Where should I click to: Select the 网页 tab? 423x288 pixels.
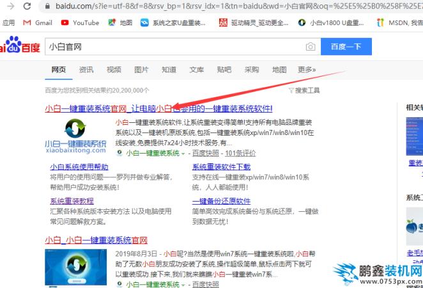59,70
